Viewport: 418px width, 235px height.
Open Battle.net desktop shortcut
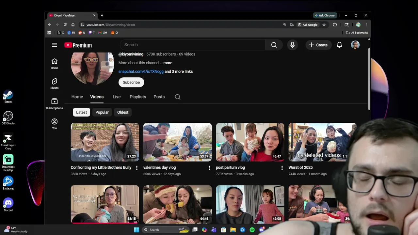(8, 183)
